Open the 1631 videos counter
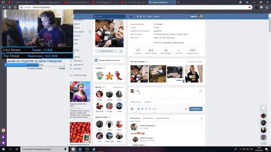 [x=192, y=52]
